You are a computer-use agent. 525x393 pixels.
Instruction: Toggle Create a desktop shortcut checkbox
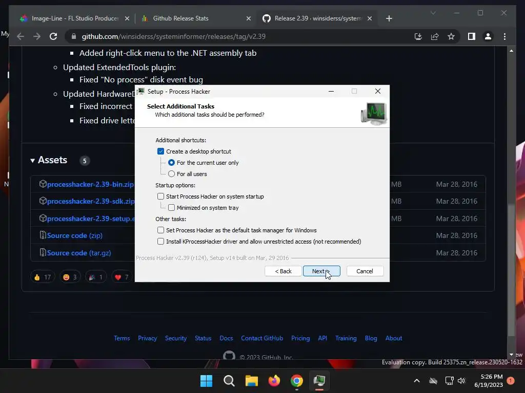[x=160, y=151]
